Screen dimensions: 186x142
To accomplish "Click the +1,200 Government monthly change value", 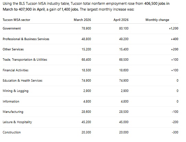I will 174,28.
